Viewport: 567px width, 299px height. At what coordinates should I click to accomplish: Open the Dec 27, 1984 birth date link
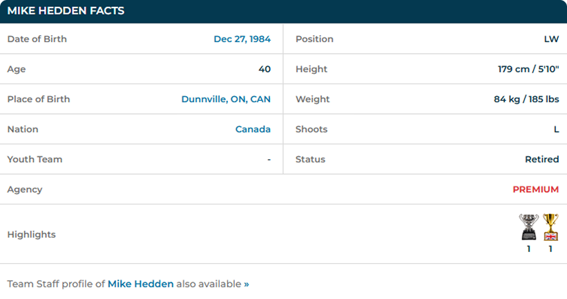[242, 39]
